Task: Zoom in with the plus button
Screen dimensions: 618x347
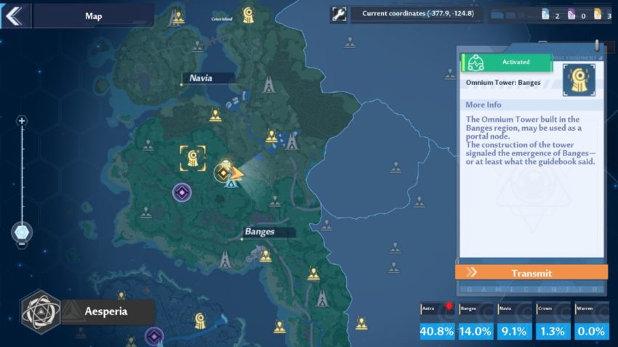Action: [x=22, y=121]
